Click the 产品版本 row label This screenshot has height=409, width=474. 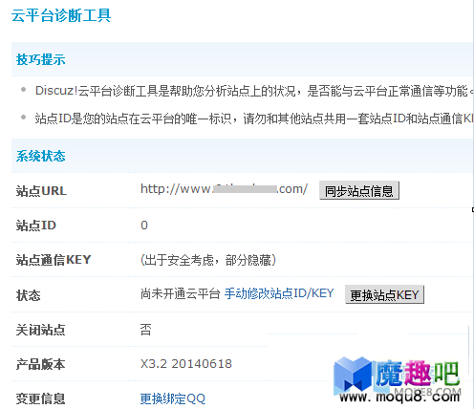40,364
